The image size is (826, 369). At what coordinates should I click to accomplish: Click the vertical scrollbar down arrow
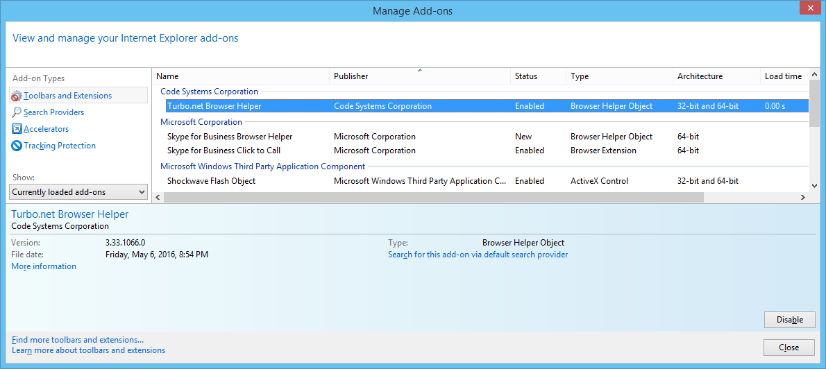(814, 185)
